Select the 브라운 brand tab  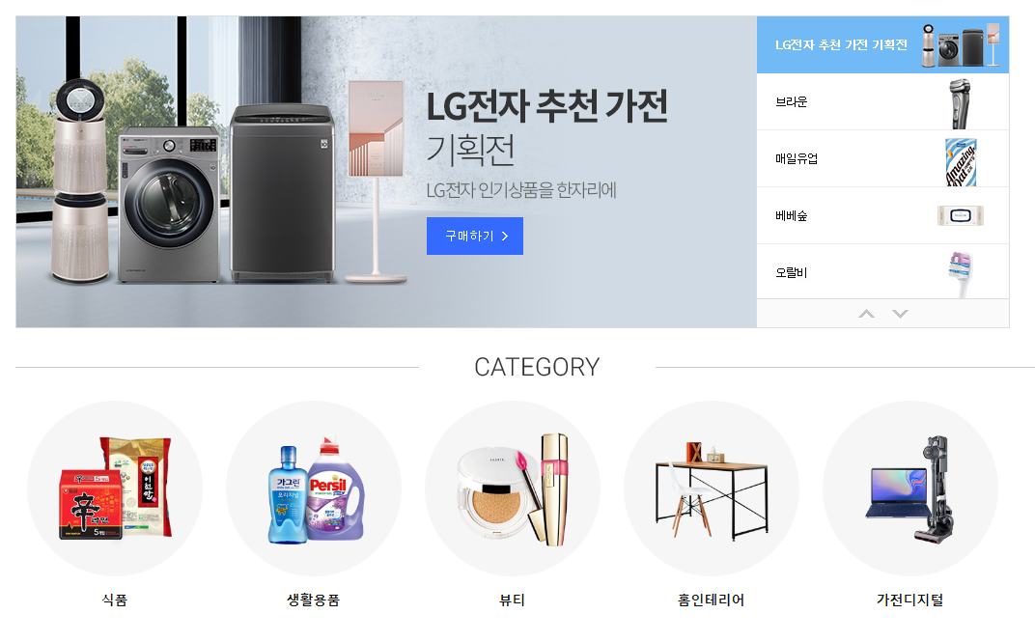[882, 101]
